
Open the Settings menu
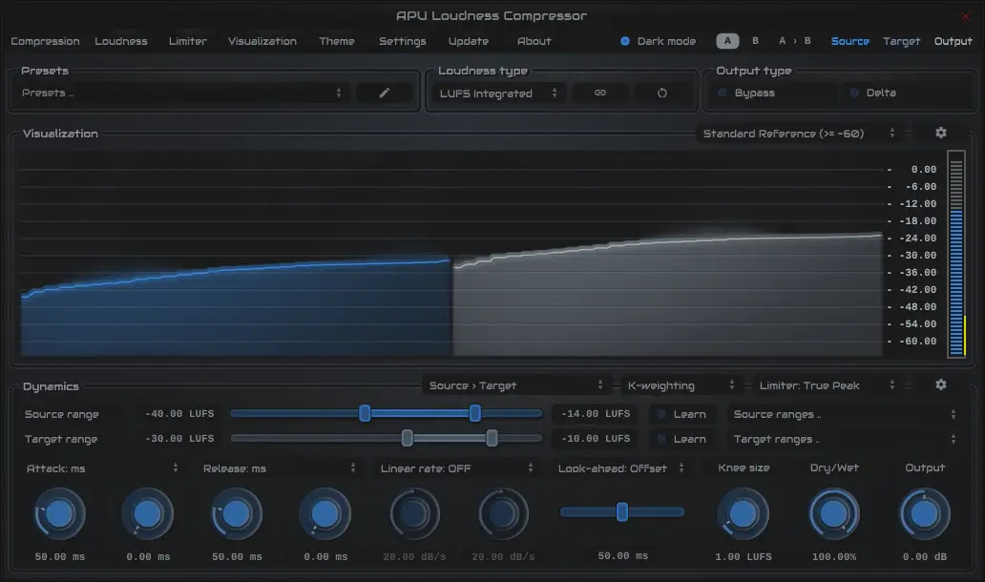click(x=403, y=41)
